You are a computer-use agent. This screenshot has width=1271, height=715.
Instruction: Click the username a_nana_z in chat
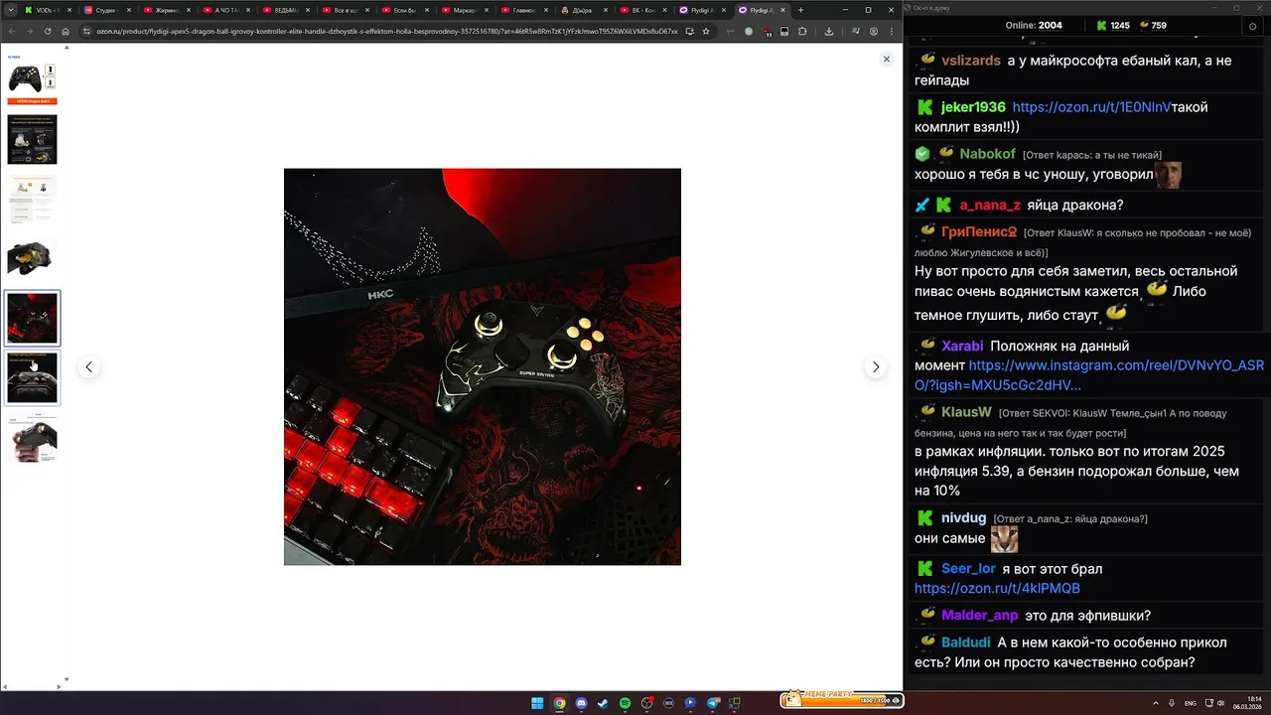990,206
